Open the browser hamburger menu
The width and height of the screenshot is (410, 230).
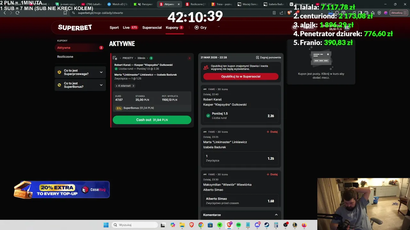(x=405, y=13)
